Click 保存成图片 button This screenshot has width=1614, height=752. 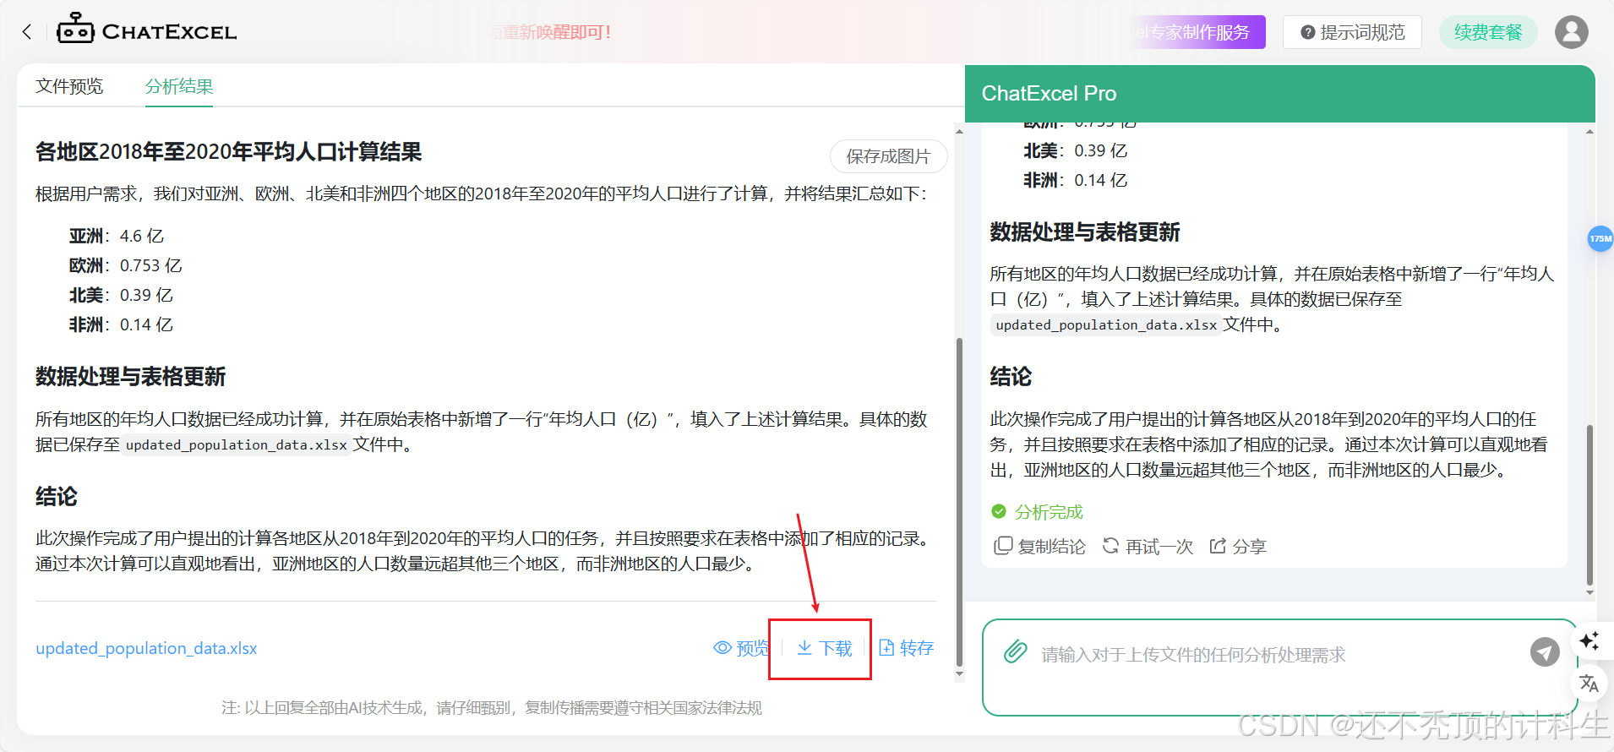(888, 156)
